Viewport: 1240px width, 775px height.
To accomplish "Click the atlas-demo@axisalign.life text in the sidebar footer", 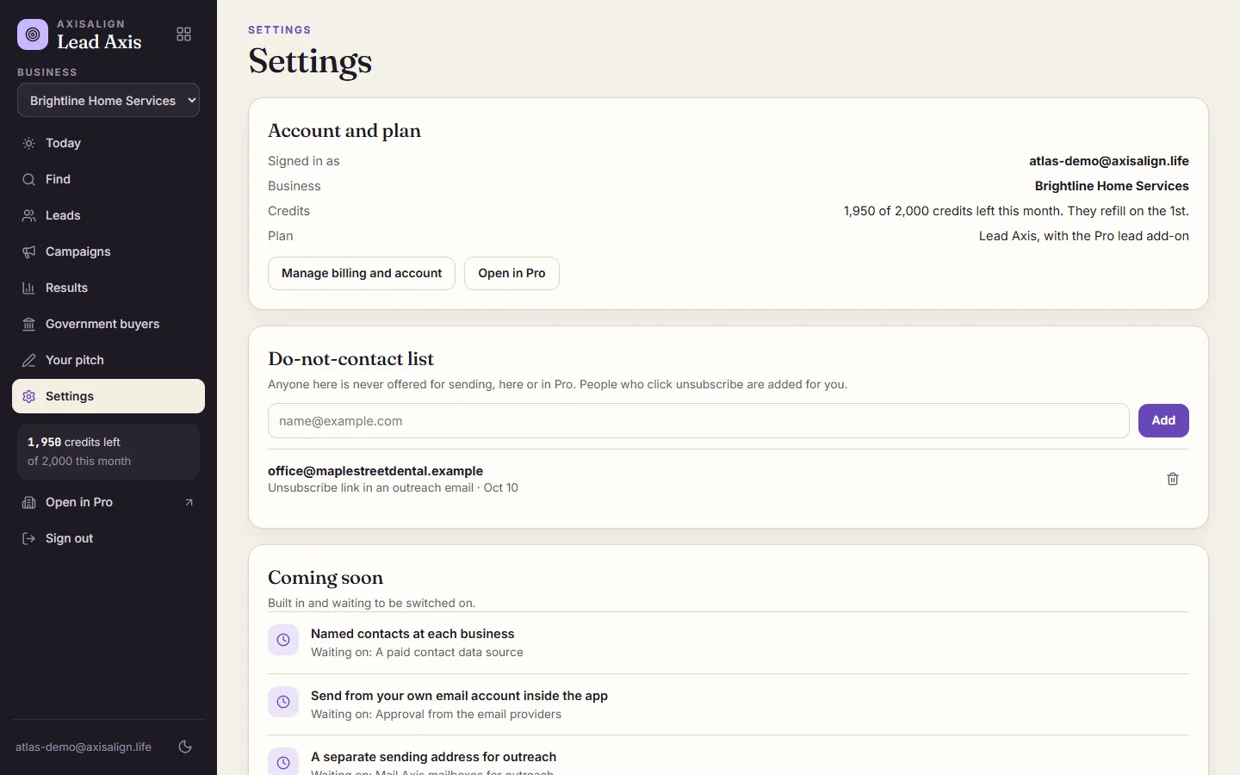I will (84, 747).
